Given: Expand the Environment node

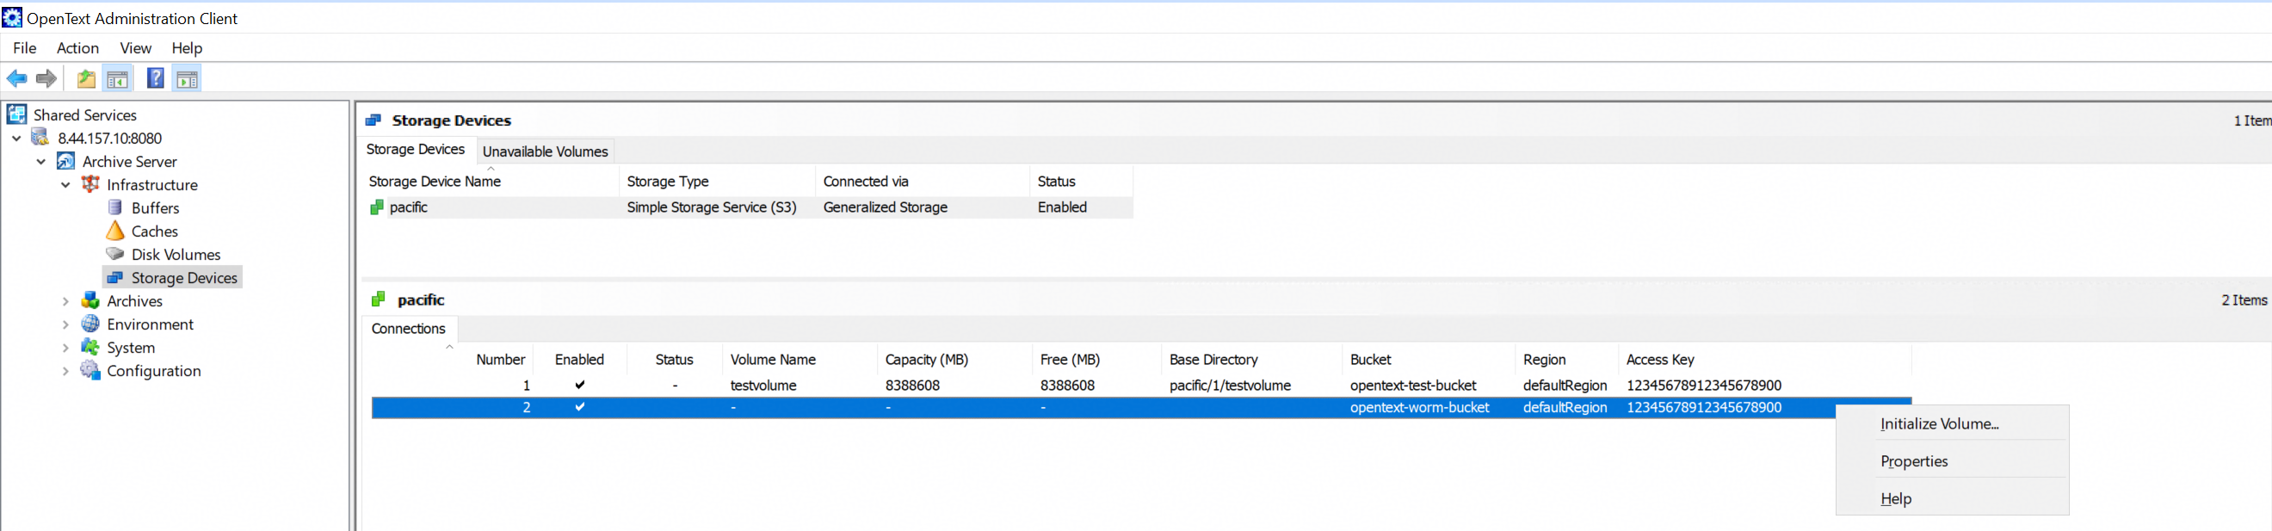Looking at the screenshot, I should 66,324.
